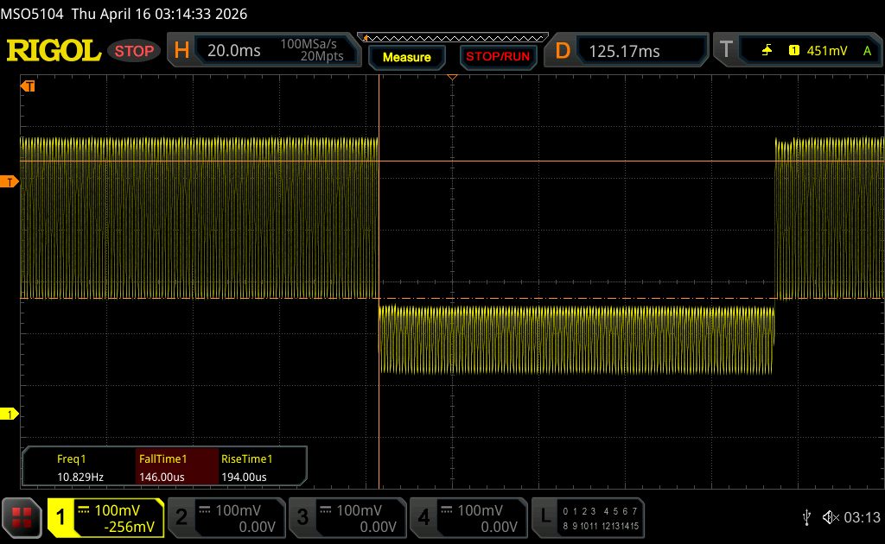Click the orange H horizontal icon
Viewport: 885px width, 544px height.
(x=181, y=51)
